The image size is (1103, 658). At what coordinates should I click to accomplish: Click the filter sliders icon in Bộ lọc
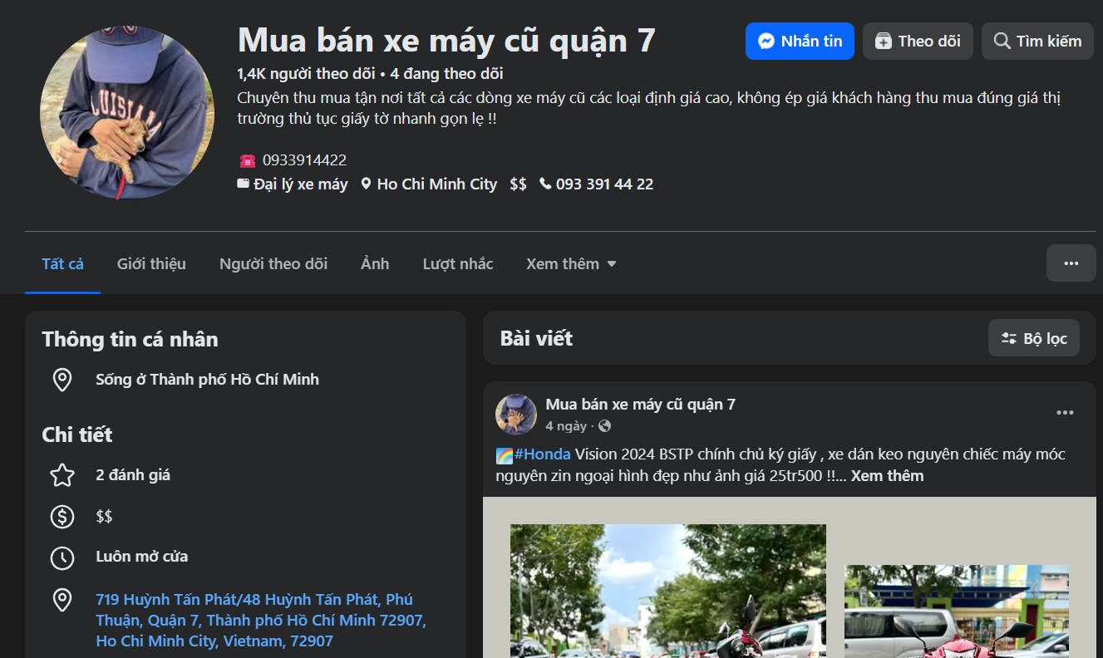(1009, 338)
